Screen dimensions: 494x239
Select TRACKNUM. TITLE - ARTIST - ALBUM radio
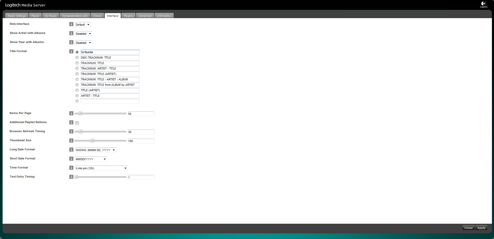77,79
